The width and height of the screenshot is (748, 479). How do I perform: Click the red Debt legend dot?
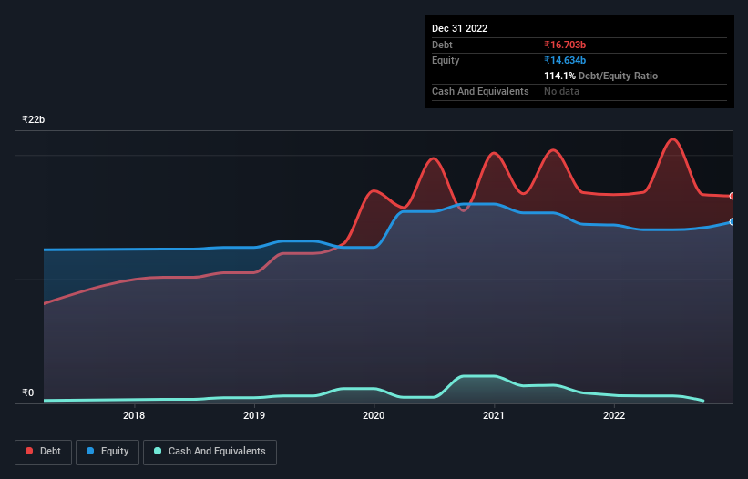point(29,451)
